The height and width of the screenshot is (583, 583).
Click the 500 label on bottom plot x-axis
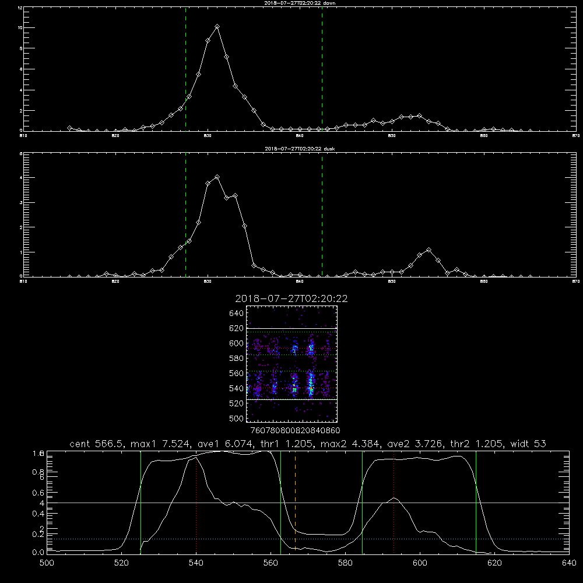[x=47, y=563]
